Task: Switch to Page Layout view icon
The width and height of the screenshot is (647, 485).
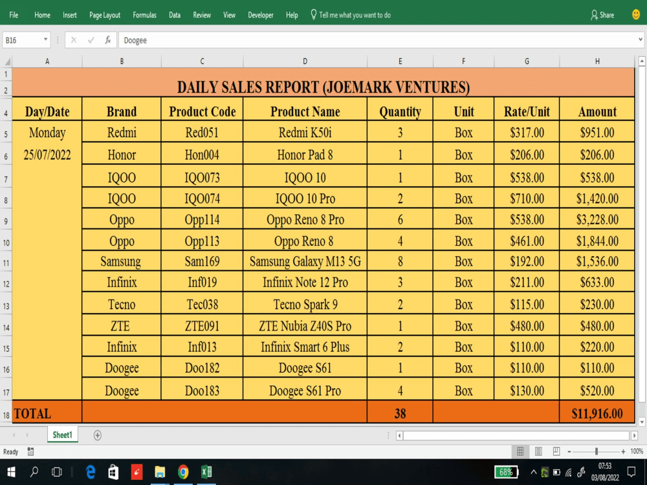Action: coord(538,451)
